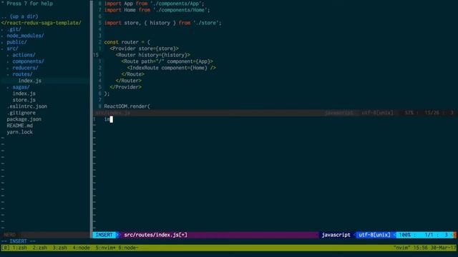Viewport: 458px width, 257px height.
Task: Open README.md in the file tree
Action: (19, 126)
